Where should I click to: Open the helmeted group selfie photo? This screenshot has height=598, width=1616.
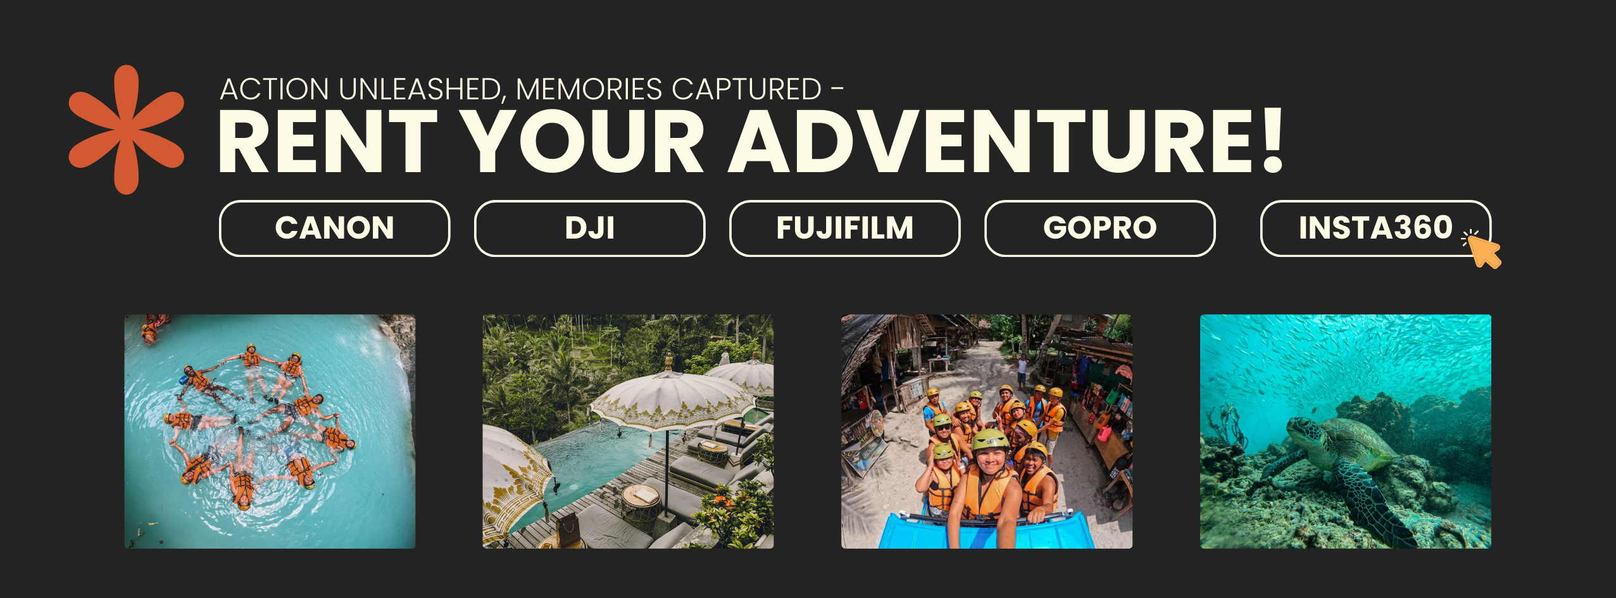click(987, 432)
